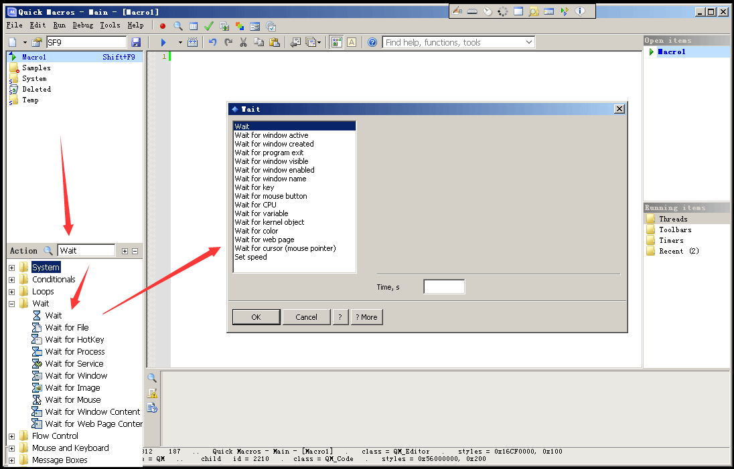Expand the Flow Control folder
The width and height of the screenshot is (734, 469).
[11, 436]
